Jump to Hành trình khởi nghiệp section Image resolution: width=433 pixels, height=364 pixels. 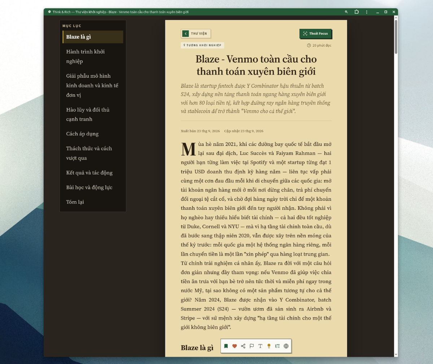pyautogui.click(x=93, y=56)
